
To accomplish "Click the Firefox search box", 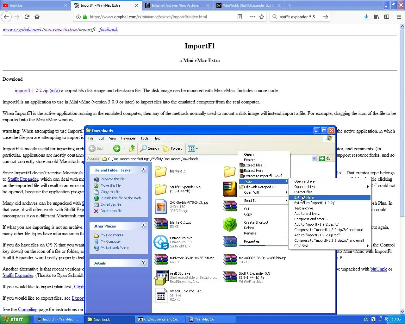I will pyautogui.click(x=301, y=17).
